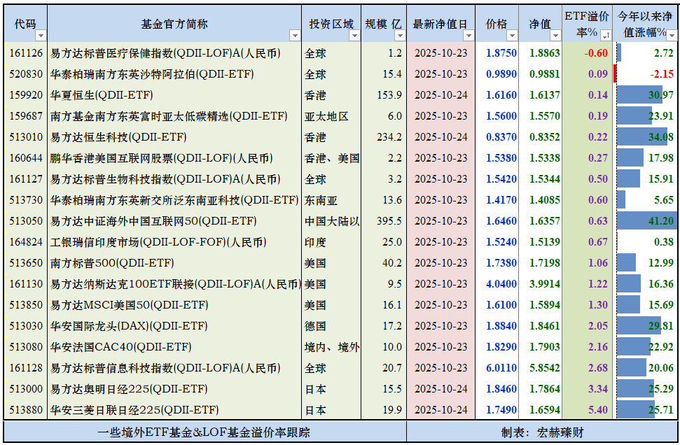Open the 投资区域 column filter dropdown
This screenshot has height=445, width=680.
click(355, 36)
